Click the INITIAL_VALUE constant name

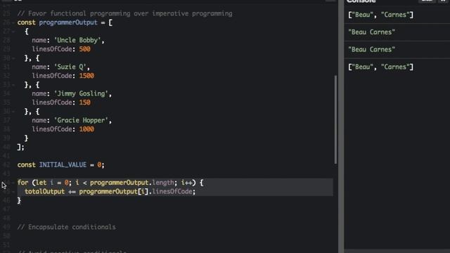pos(63,165)
